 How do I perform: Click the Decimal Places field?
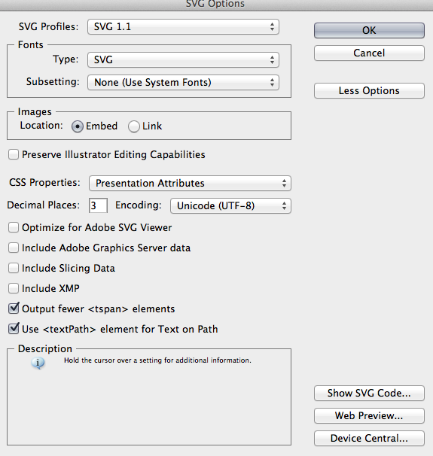tap(98, 205)
